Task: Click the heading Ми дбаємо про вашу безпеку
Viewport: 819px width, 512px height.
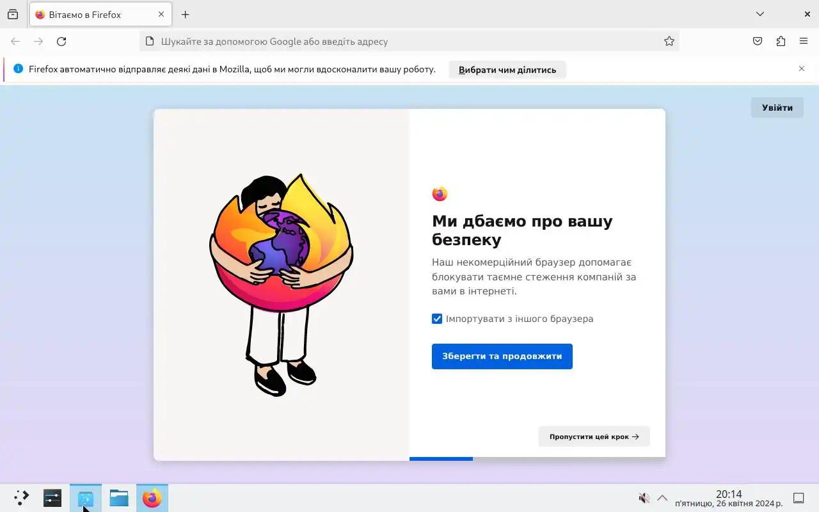Action: pyautogui.click(x=522, y=230)
